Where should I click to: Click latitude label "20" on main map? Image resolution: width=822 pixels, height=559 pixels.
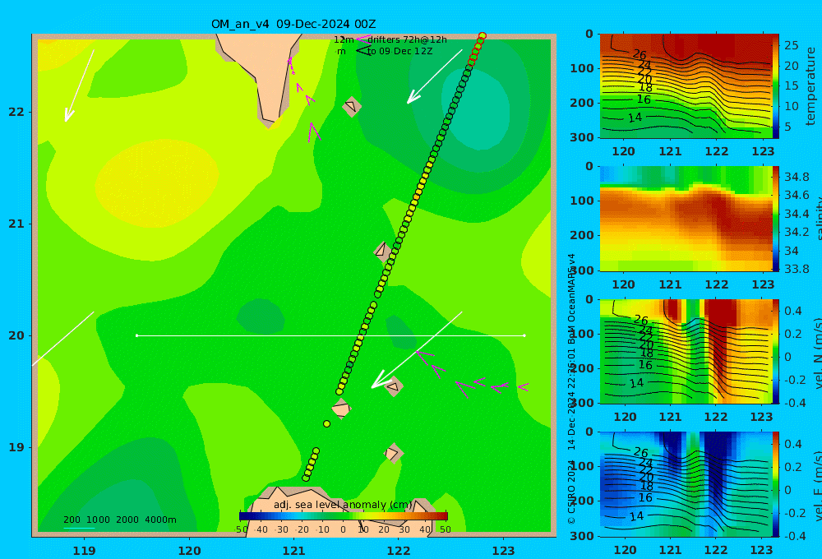16,335
